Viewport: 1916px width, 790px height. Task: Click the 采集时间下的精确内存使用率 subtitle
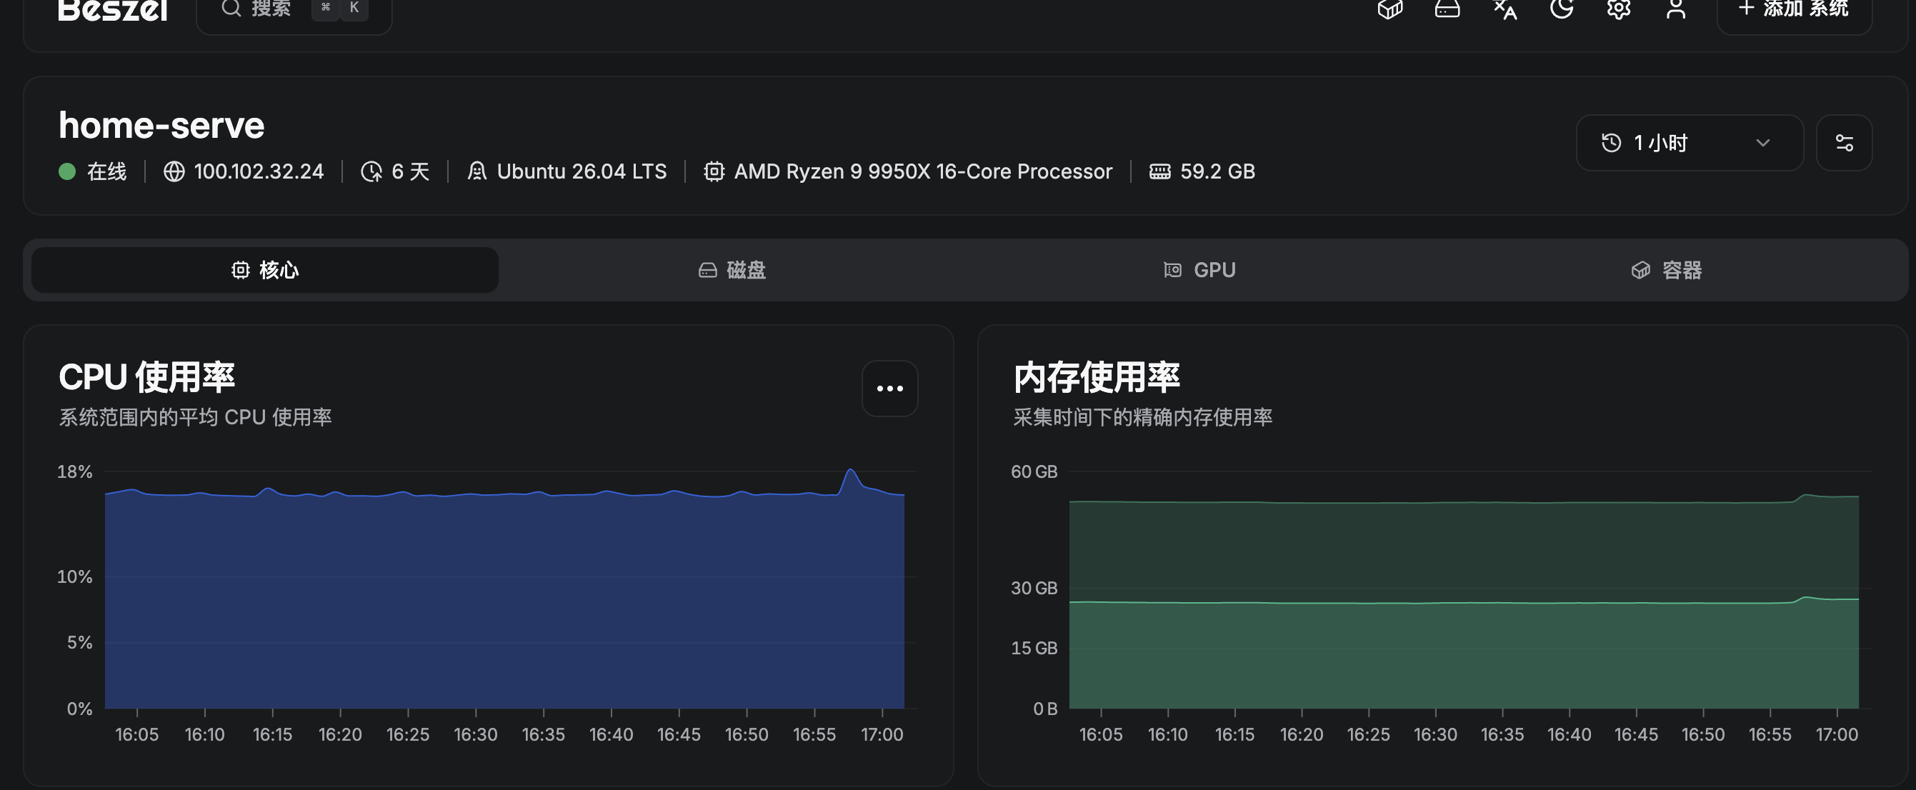pos(1142,417)
